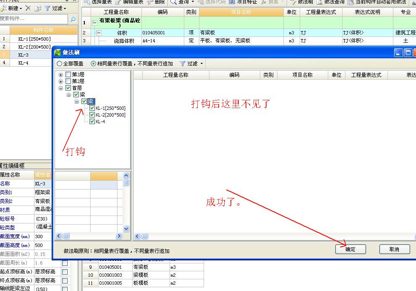Open the 过滤 dropdown arrow in 做法刷 dialog

pos(201,64)
